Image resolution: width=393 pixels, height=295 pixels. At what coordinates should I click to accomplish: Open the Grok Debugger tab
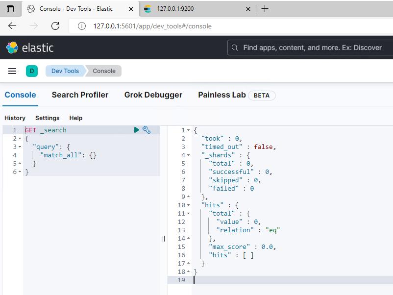pos(153,95)
